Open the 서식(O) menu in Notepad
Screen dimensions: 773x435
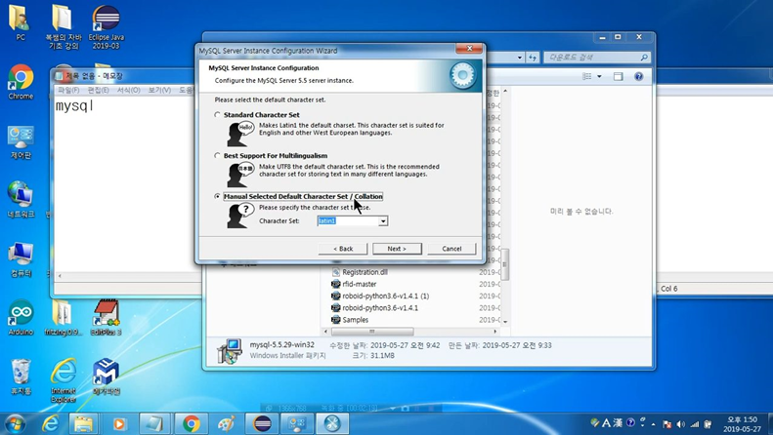(129, 90)
